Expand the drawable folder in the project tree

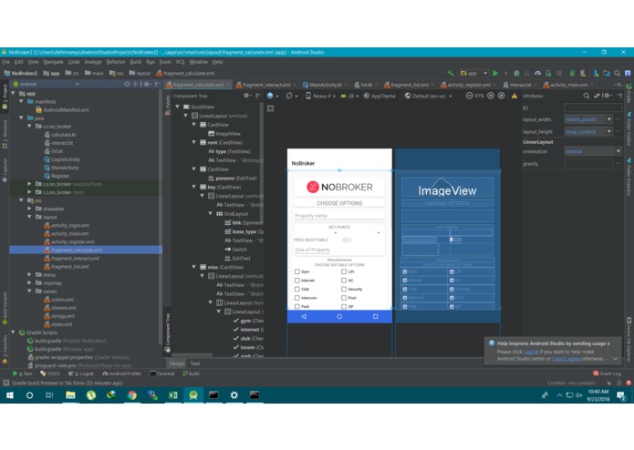tap(29, 209)
